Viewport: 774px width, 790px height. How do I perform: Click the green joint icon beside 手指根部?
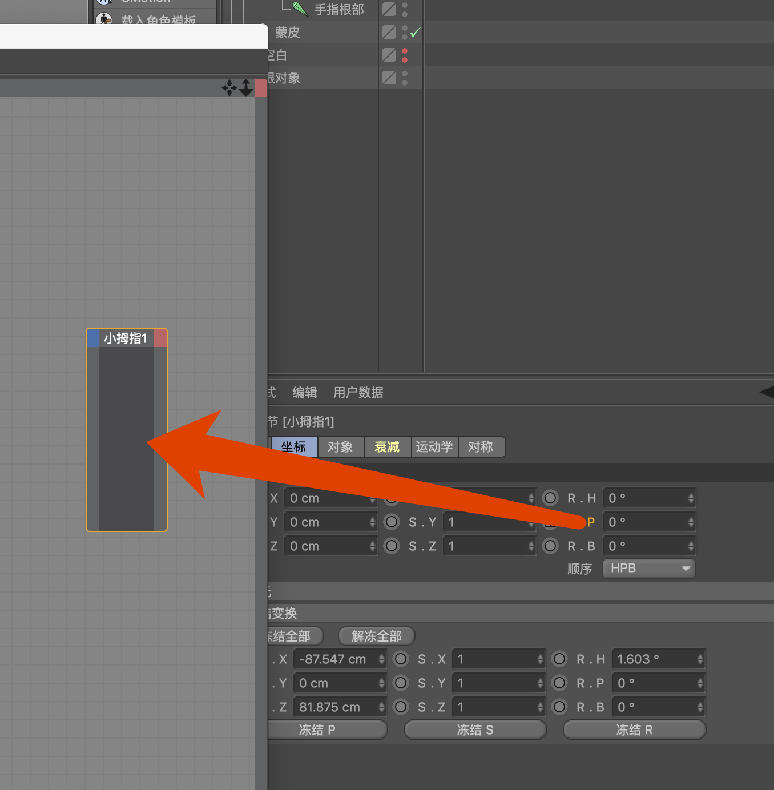300,9
